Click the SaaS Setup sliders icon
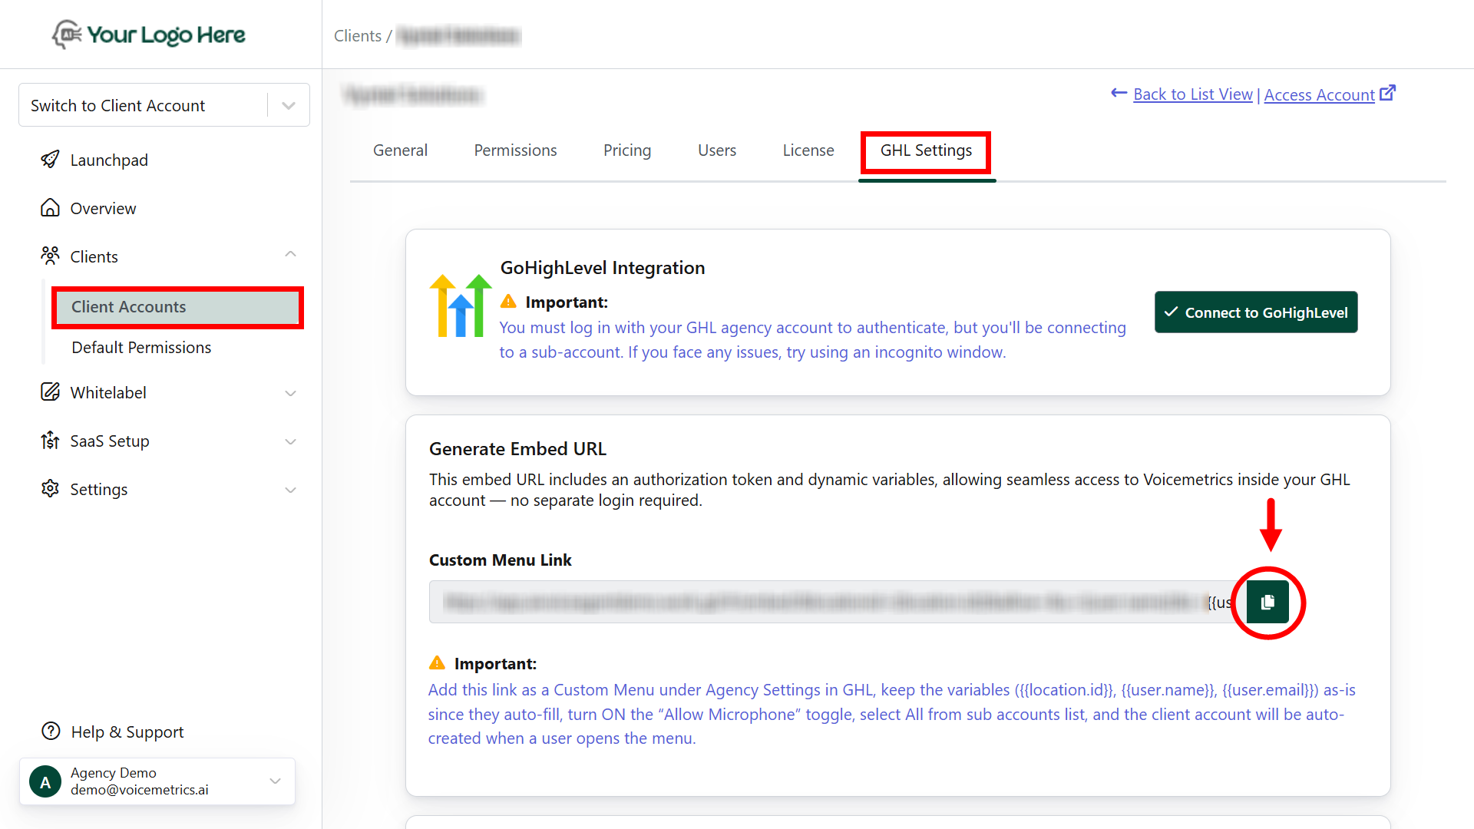Screen dimensions: 1474x829 50,441
